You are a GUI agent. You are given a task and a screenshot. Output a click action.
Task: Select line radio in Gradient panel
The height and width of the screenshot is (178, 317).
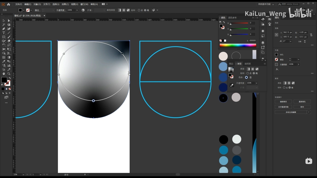[x=254, y=73]
